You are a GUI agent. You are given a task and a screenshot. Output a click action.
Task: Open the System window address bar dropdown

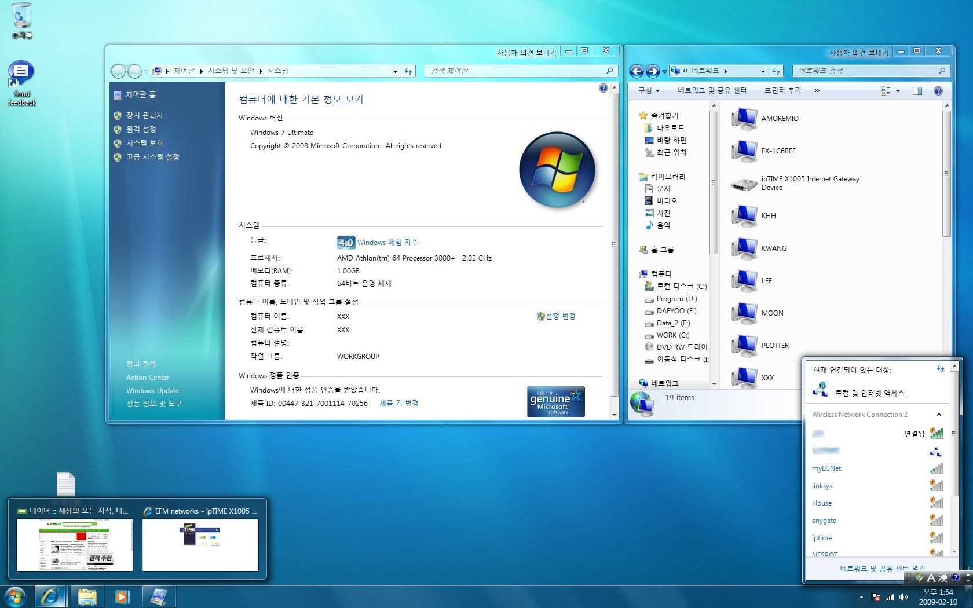point(395,71)
